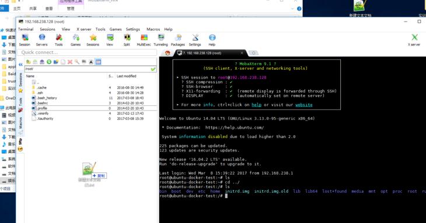Click the home tab icon
426x223 pixels.
click(x=167, y=53)
